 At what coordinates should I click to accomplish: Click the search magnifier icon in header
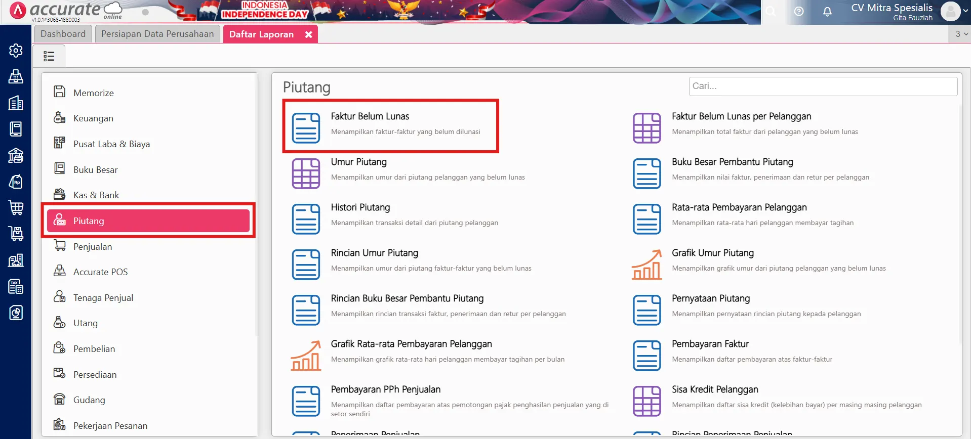pyautogui.click(x=771, y=11)
